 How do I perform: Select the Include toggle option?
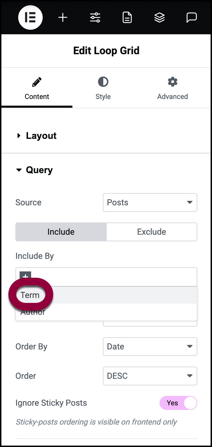61,232
